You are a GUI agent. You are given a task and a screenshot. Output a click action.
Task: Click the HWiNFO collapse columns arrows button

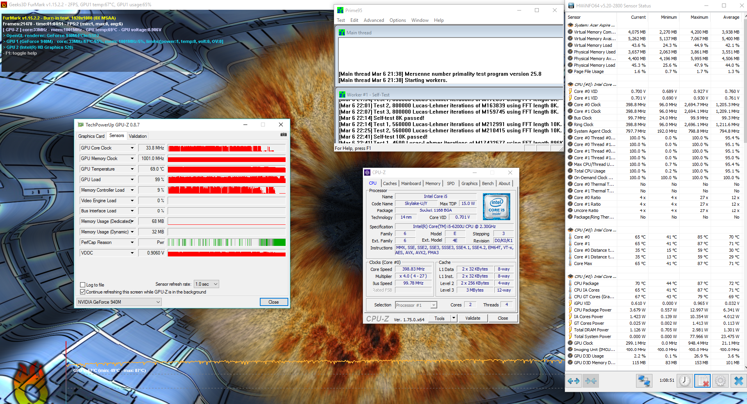tap(591, 381)
